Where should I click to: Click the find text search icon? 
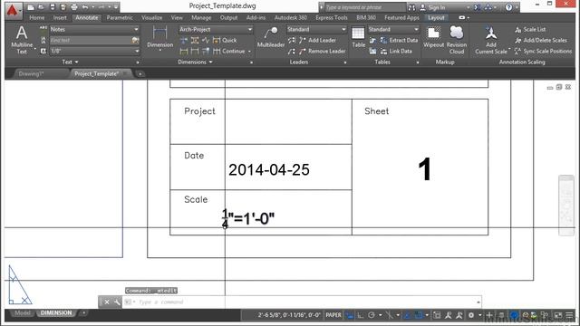(x=135, y=40)
